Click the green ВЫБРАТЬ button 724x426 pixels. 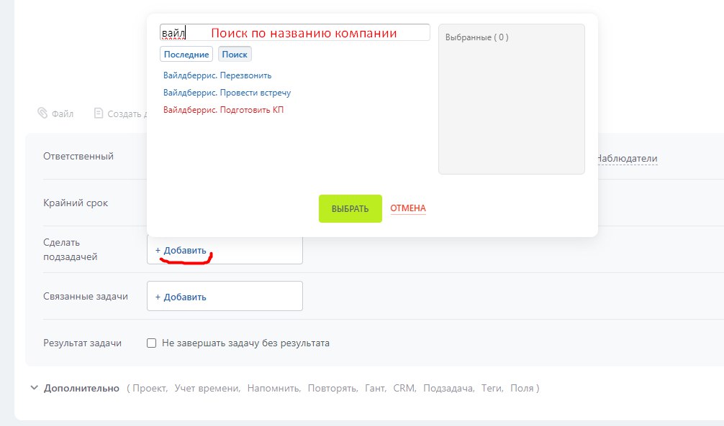(x=350, y=208)
